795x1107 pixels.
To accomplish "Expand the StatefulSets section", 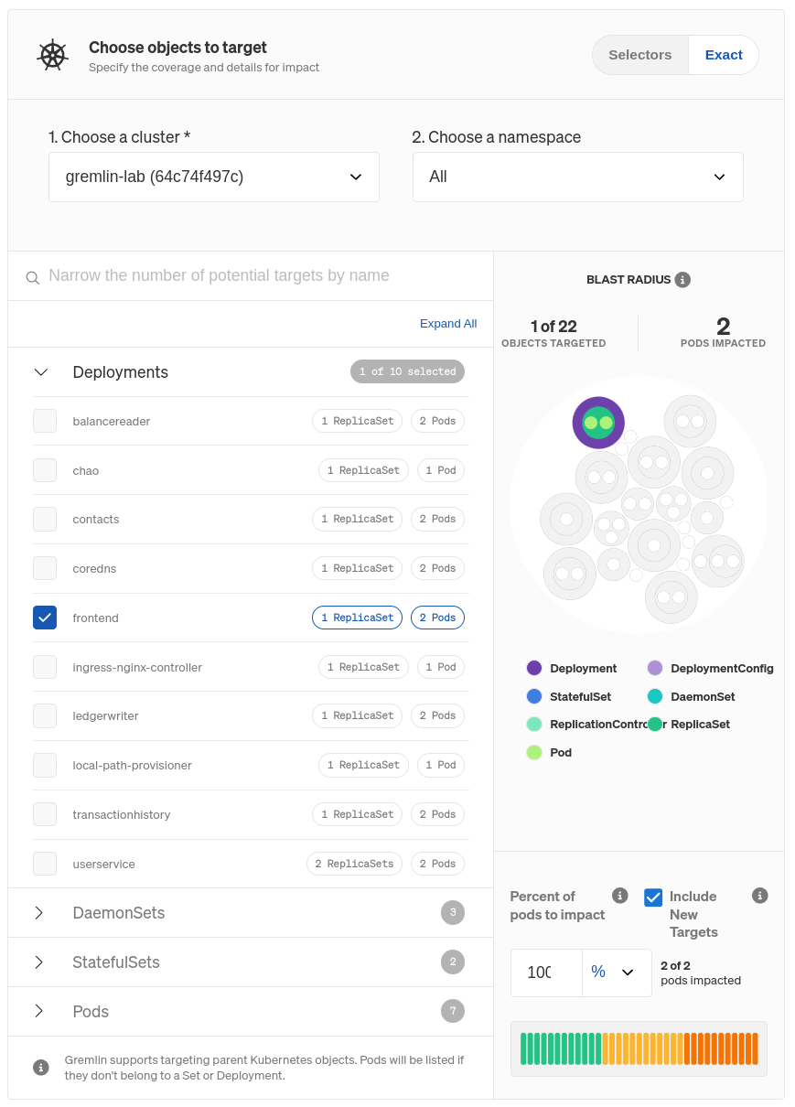I will point(39,962).
